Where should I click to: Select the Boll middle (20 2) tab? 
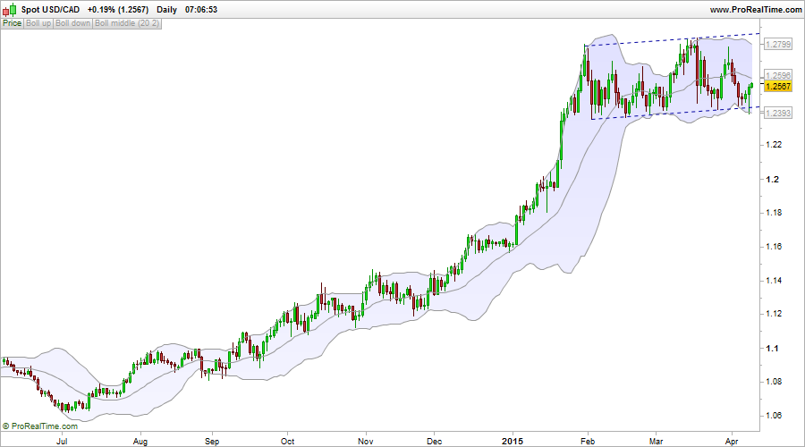tap(127, 23)
